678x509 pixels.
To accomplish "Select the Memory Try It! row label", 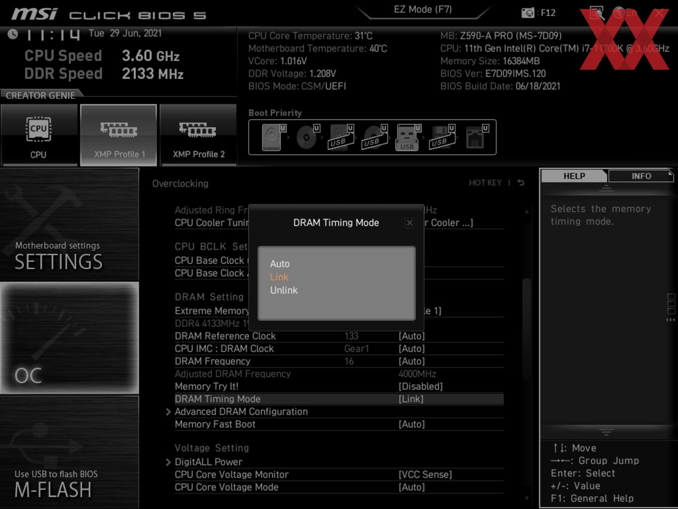I will [206, 386].
